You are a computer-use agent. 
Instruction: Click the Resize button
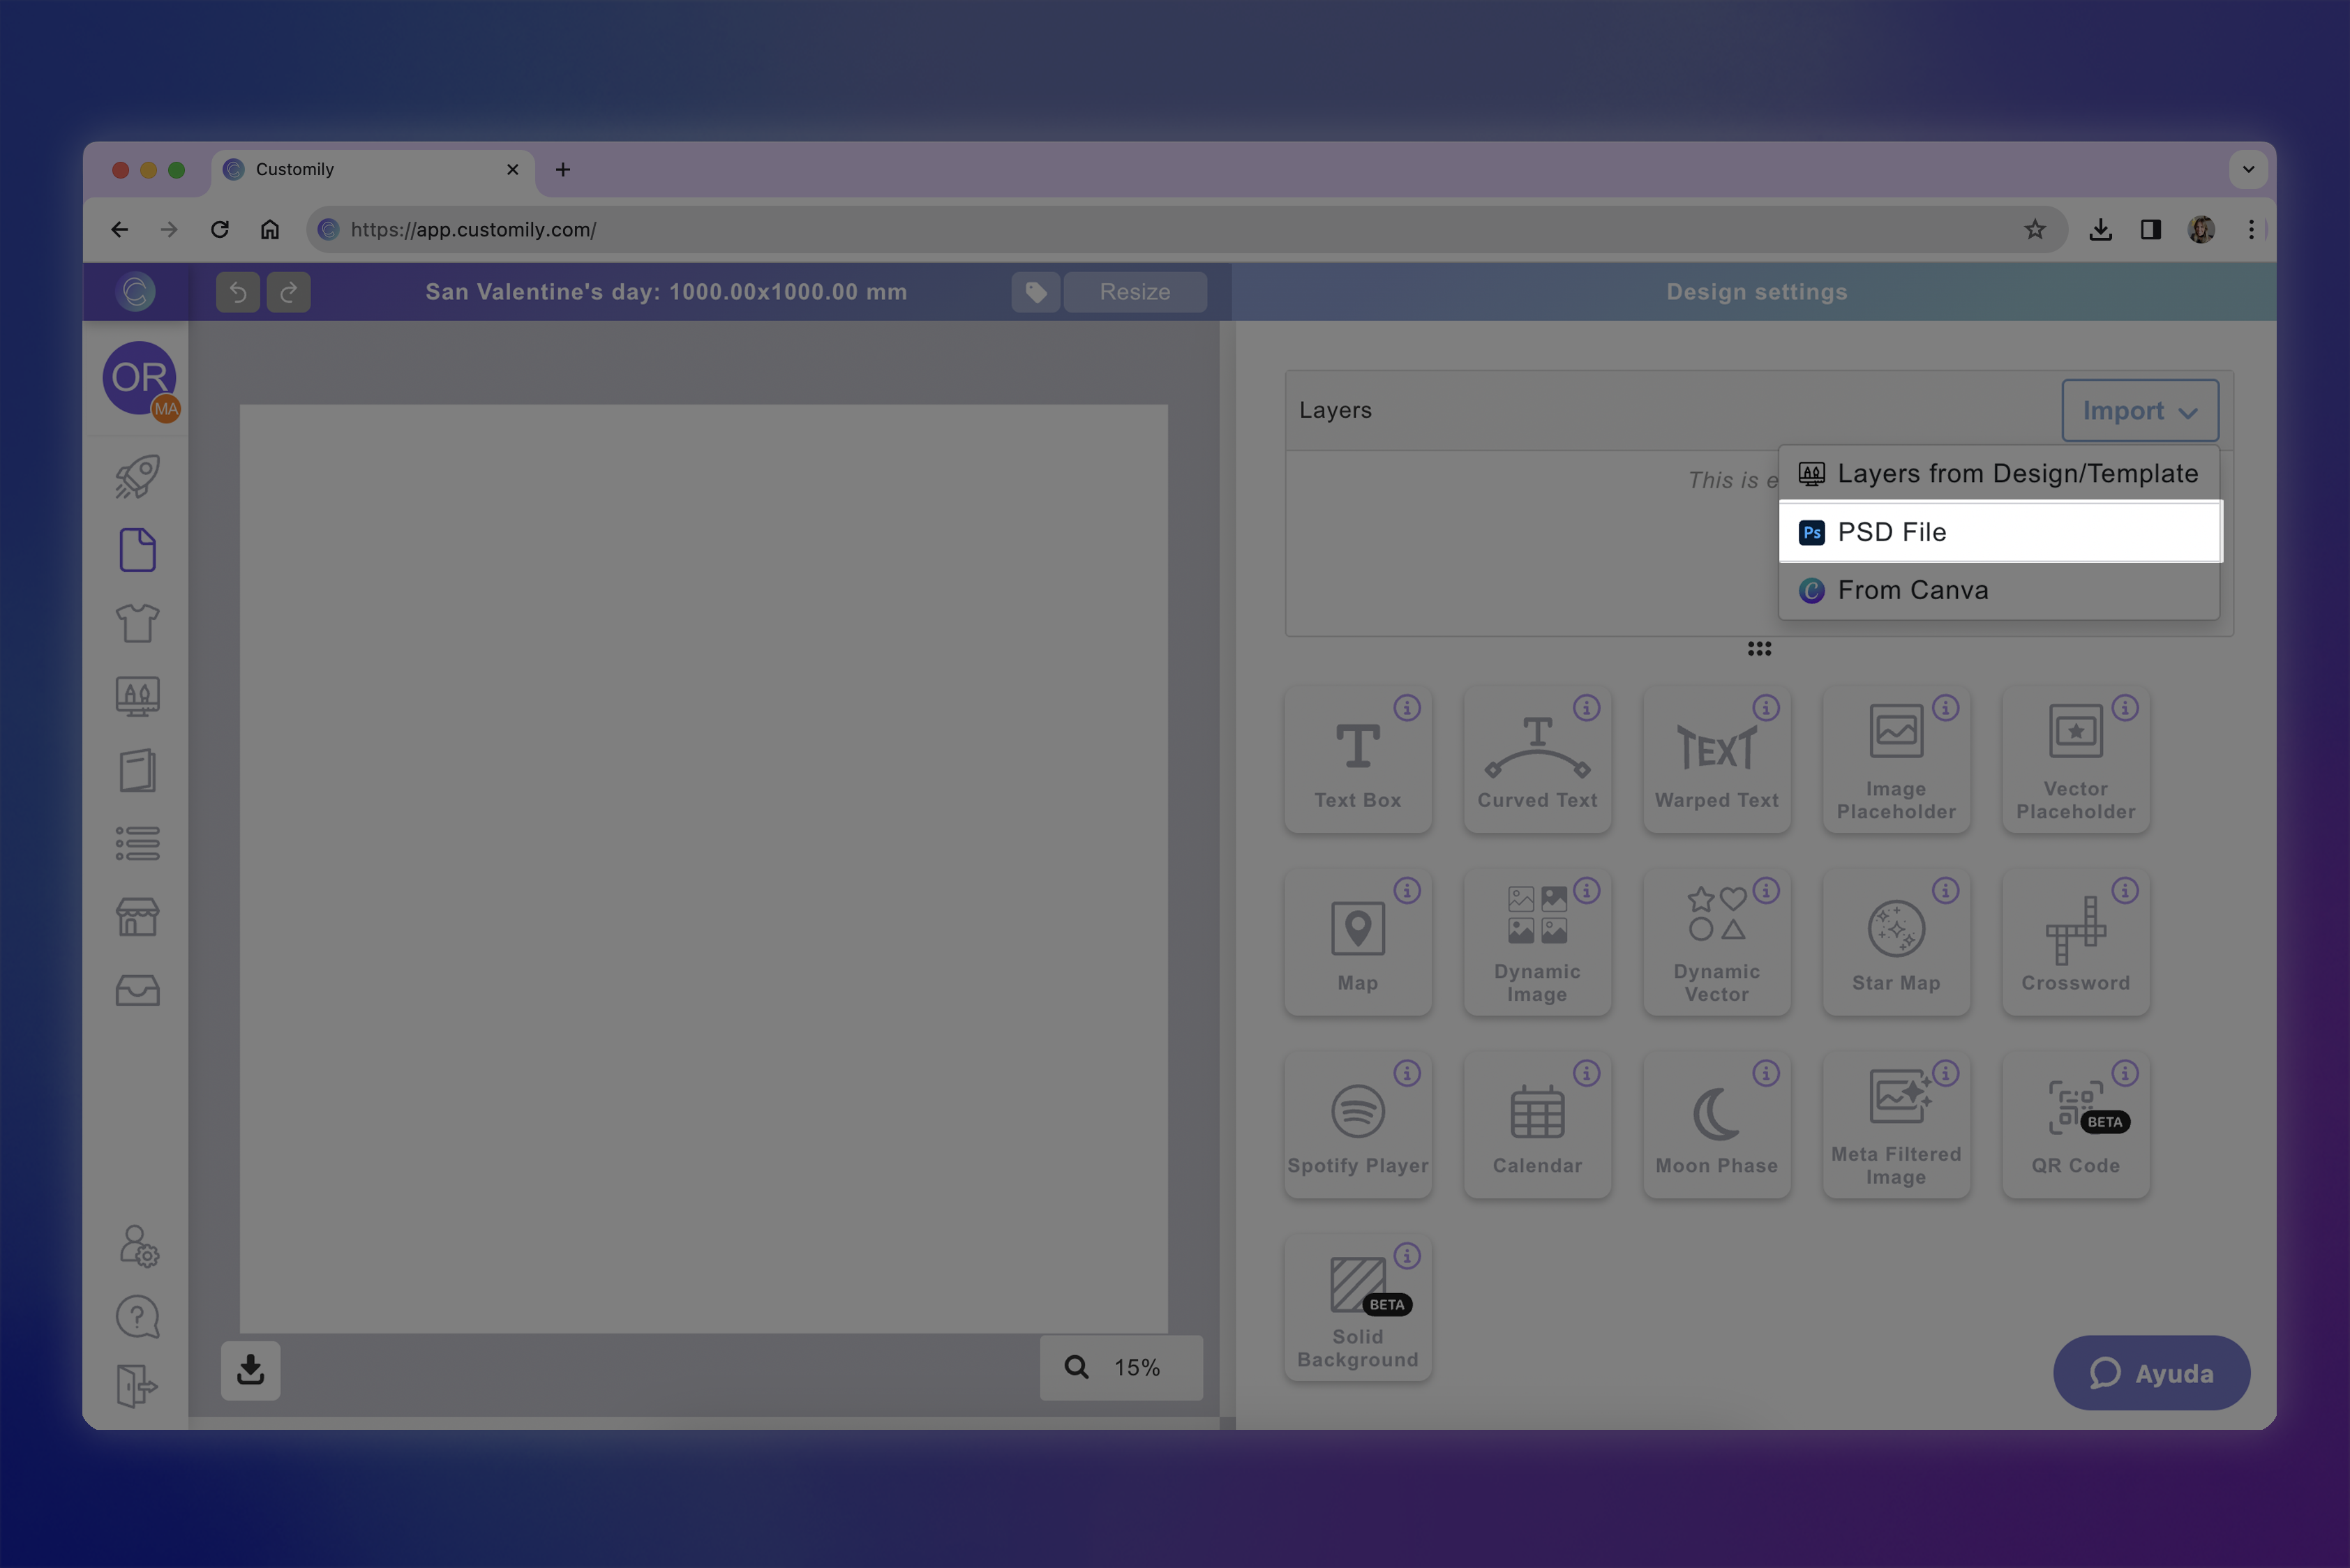tap(1135, 292)
